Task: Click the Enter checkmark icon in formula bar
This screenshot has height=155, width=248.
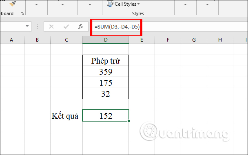Action: tap(66, 27)
